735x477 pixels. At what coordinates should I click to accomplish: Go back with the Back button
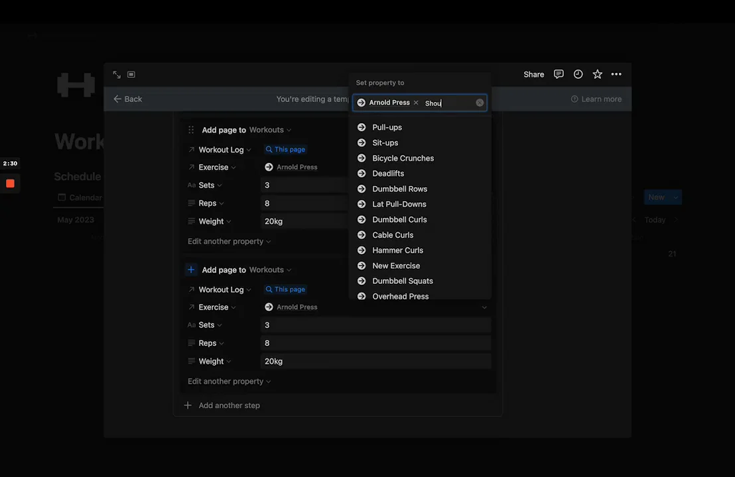tap(127, 99)
